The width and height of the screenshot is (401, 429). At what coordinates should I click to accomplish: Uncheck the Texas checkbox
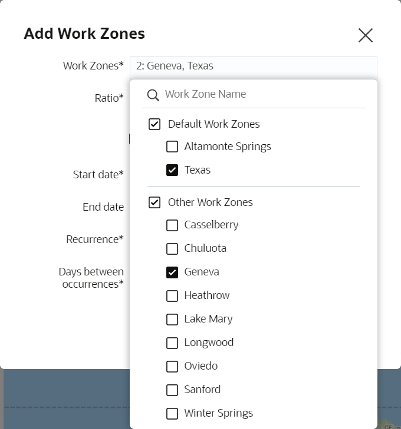172,170
